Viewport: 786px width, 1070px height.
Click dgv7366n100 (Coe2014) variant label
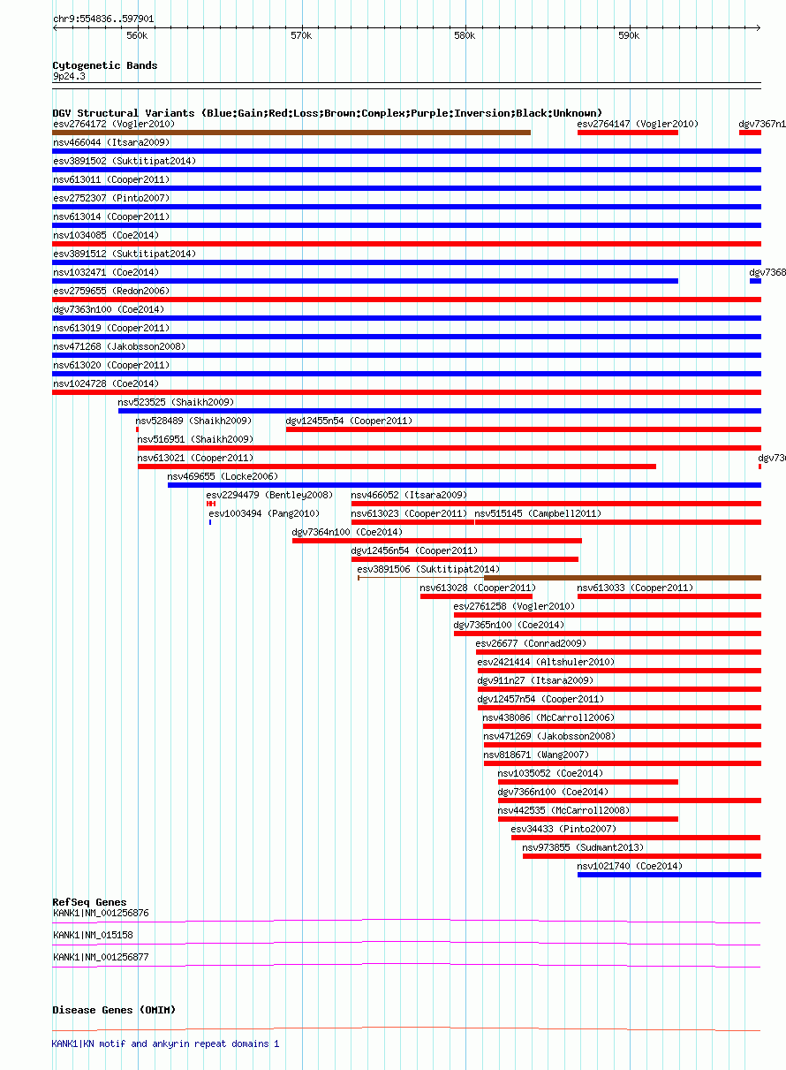553,792
